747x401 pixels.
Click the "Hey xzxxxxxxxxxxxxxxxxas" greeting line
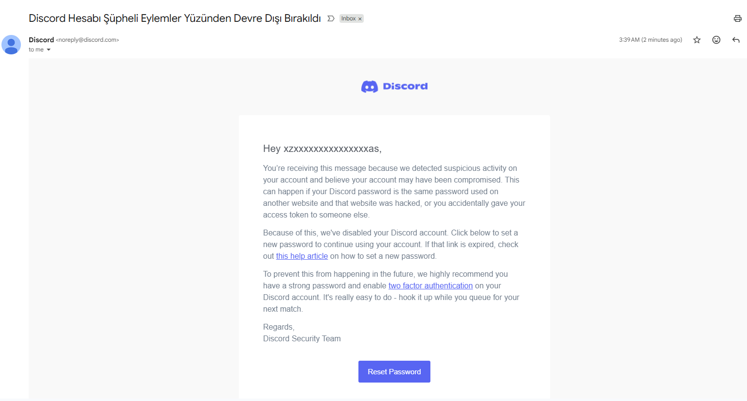322,149
